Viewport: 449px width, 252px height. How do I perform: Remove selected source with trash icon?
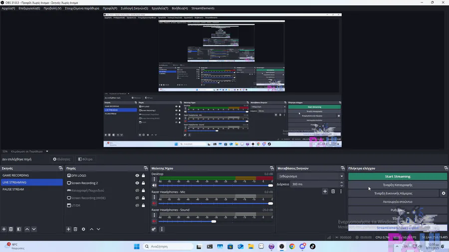click(x=76, y=229)
